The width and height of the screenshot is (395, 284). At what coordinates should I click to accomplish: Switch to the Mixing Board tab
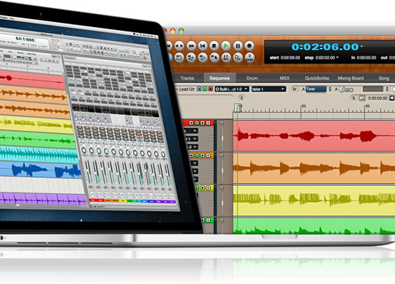click(x=350, y=78)
